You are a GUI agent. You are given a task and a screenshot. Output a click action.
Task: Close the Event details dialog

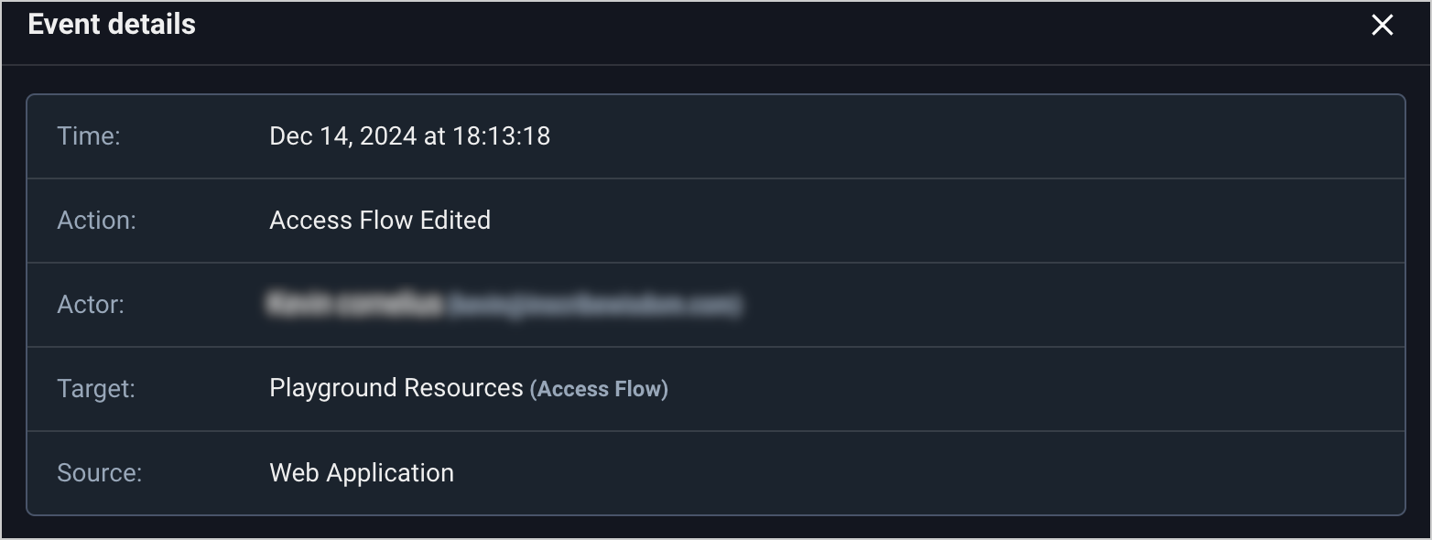pos(1382,26)
